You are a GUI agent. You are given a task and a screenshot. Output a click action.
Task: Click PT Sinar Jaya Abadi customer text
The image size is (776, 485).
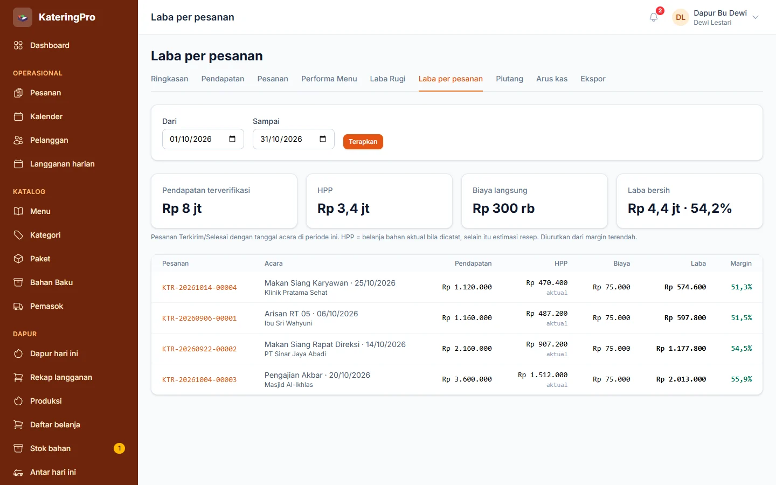(295, 354)
